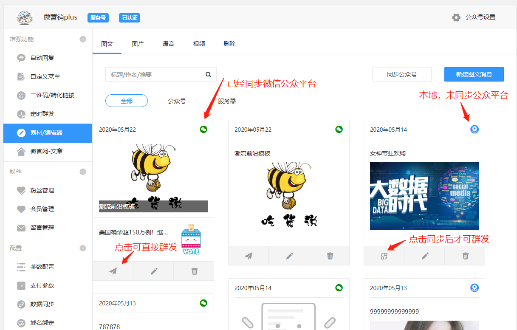Click local icon on 99999999999999 card
Image resolution: width=517 pixels, height=330 pixels.
(475, 288)
